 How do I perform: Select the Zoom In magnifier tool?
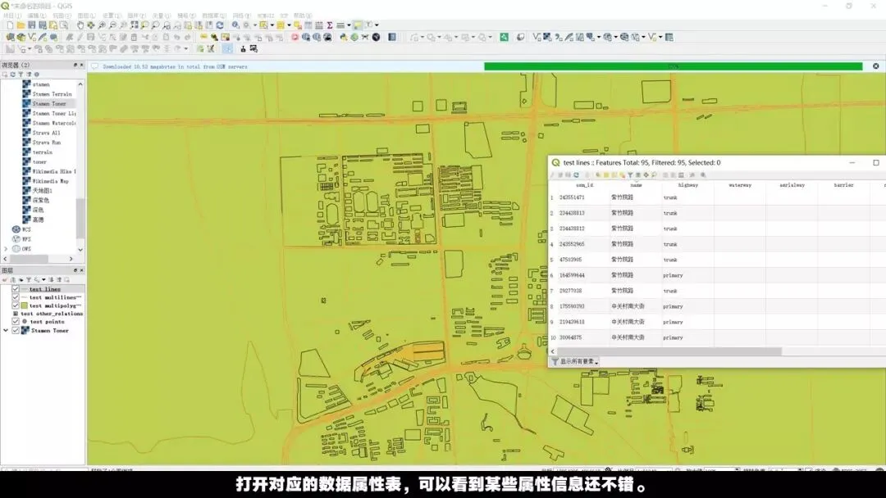102,25
